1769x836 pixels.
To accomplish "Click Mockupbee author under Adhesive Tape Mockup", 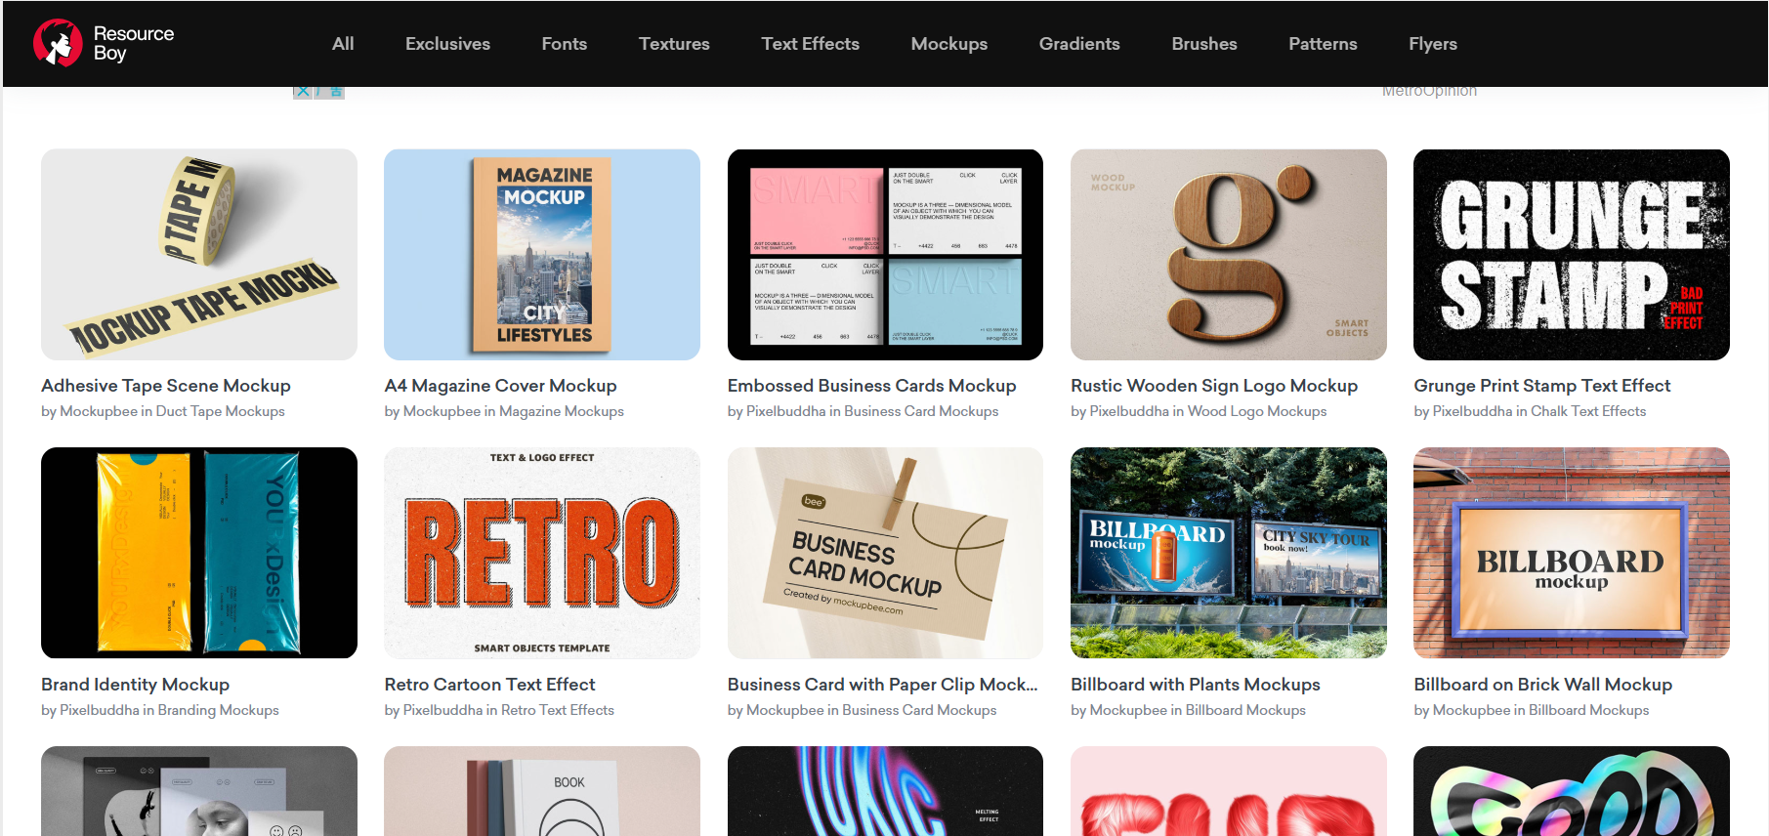I will (99, 411).
